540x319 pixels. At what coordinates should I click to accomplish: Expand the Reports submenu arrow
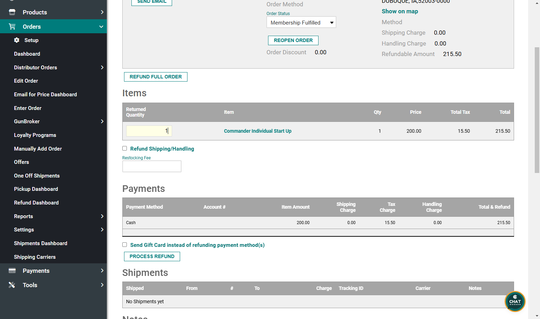(x=102, y=216)
